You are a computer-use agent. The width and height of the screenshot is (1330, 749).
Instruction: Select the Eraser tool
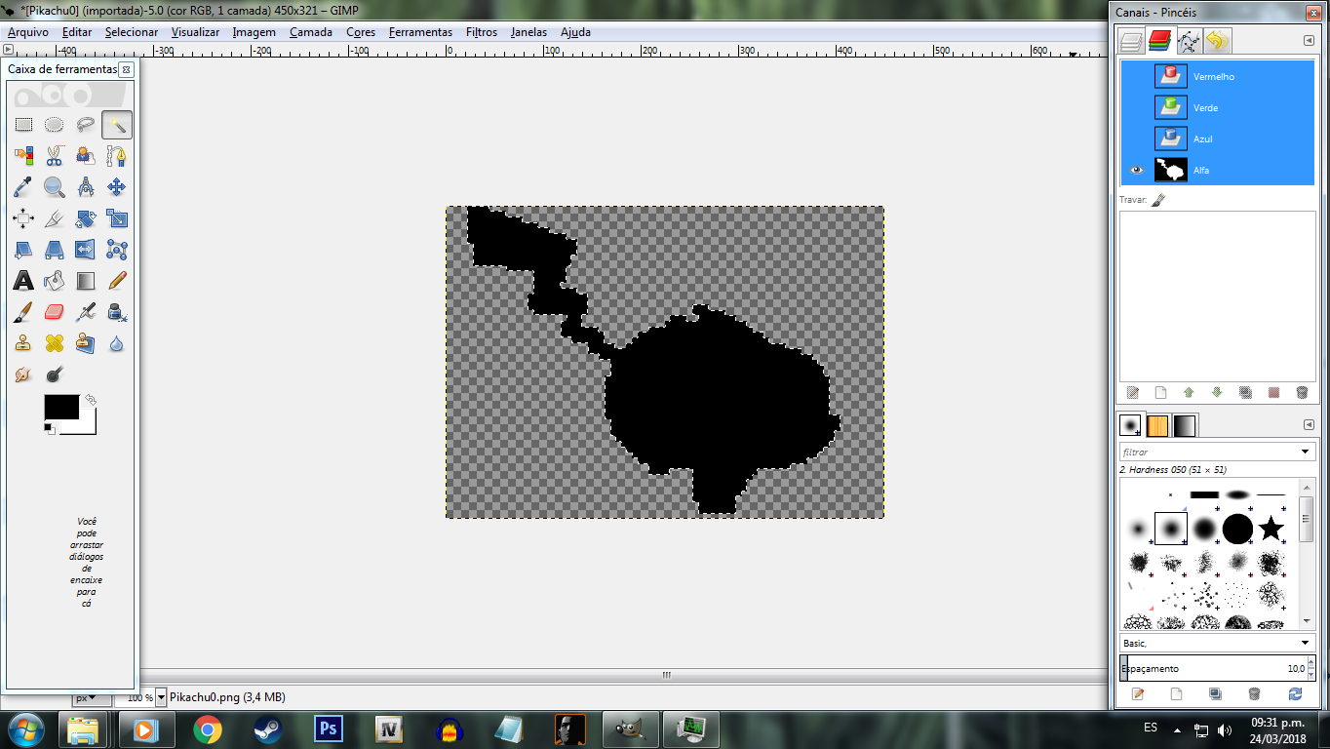click(x=55, y=312)
